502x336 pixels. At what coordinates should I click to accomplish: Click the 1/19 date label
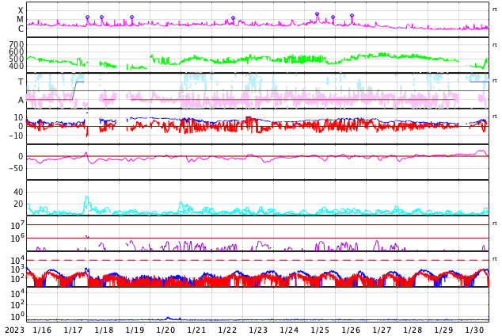[x=135, y=330]
